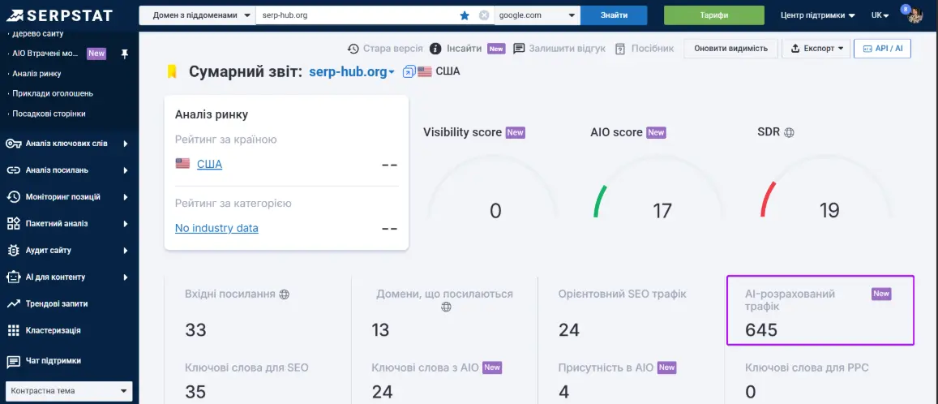Select Приклади оголошень in sidebar

coord(53,93)
